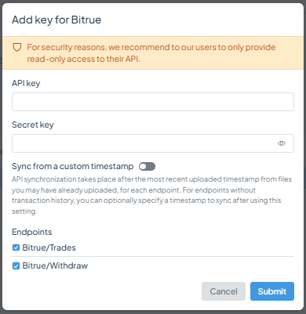Submit the Bitrue API key form
Viewport: 306px width, 314px height.
pyautogui.click(x=272, y=291)
